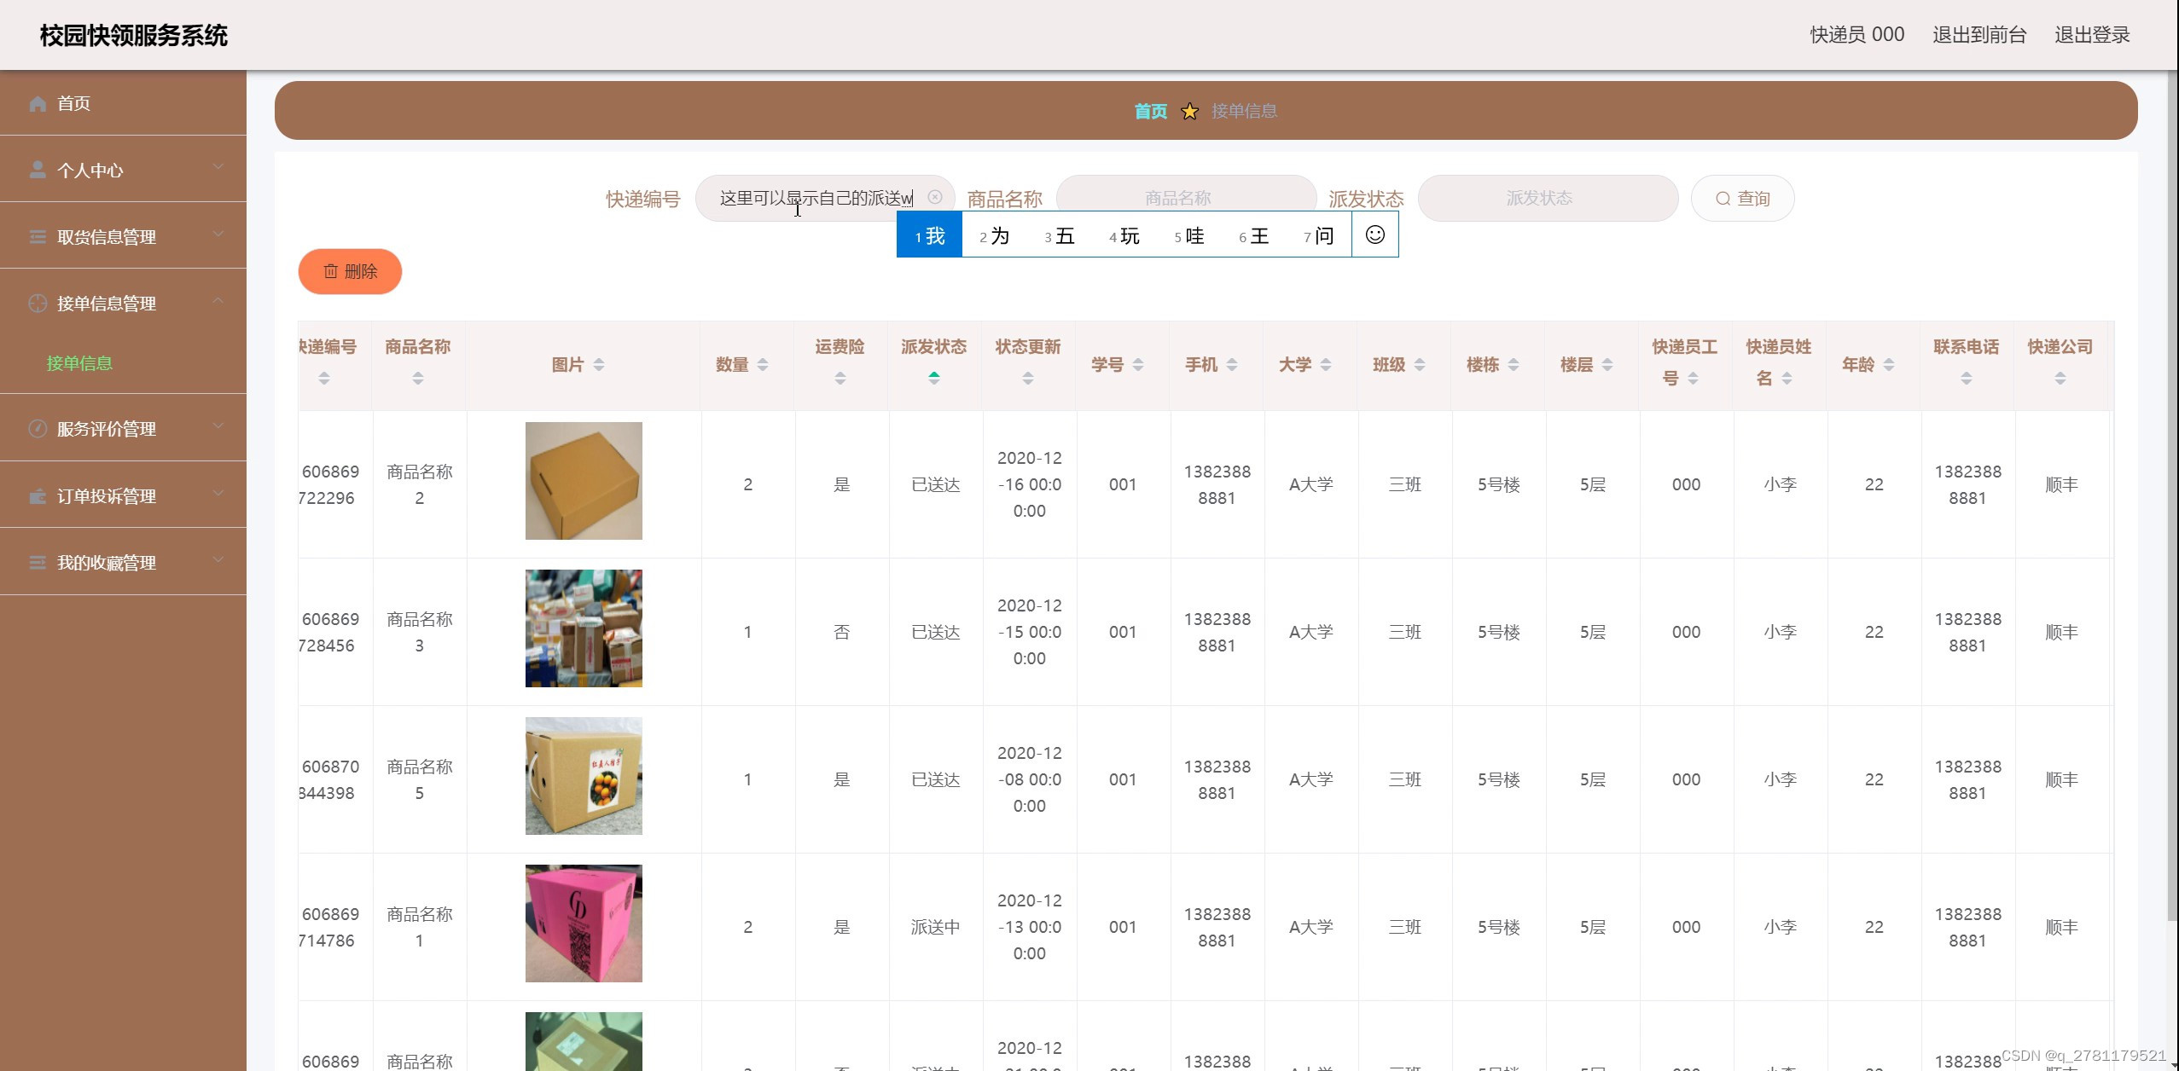Sort by 手机 column arrows
2179x1071 pixels.
point(1232,364)
